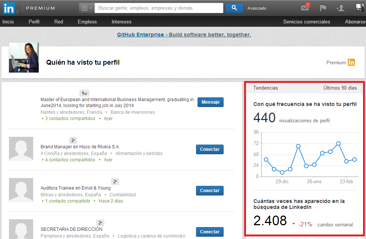Open notifications with the flag icon
Screen dimensions: 366x239
[x=322, y=7]
